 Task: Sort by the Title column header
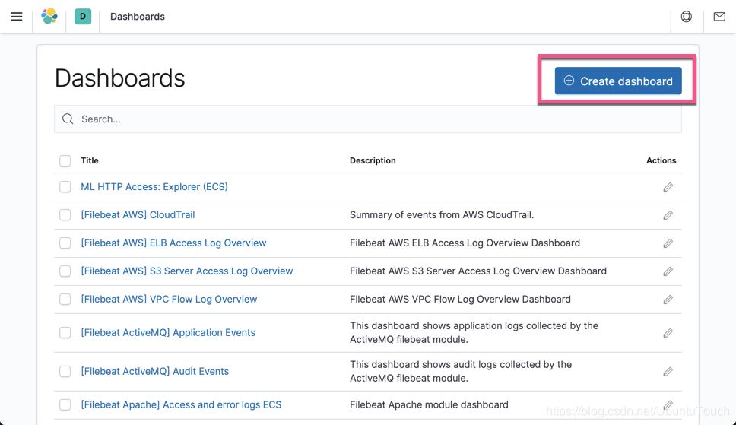click(90, 160)
